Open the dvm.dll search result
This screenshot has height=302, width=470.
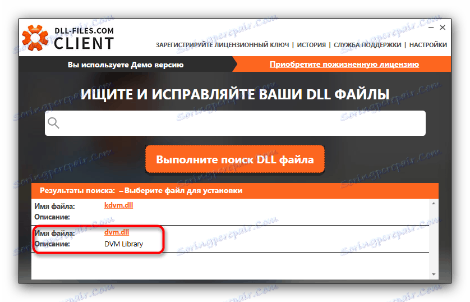tap(117, 232)
